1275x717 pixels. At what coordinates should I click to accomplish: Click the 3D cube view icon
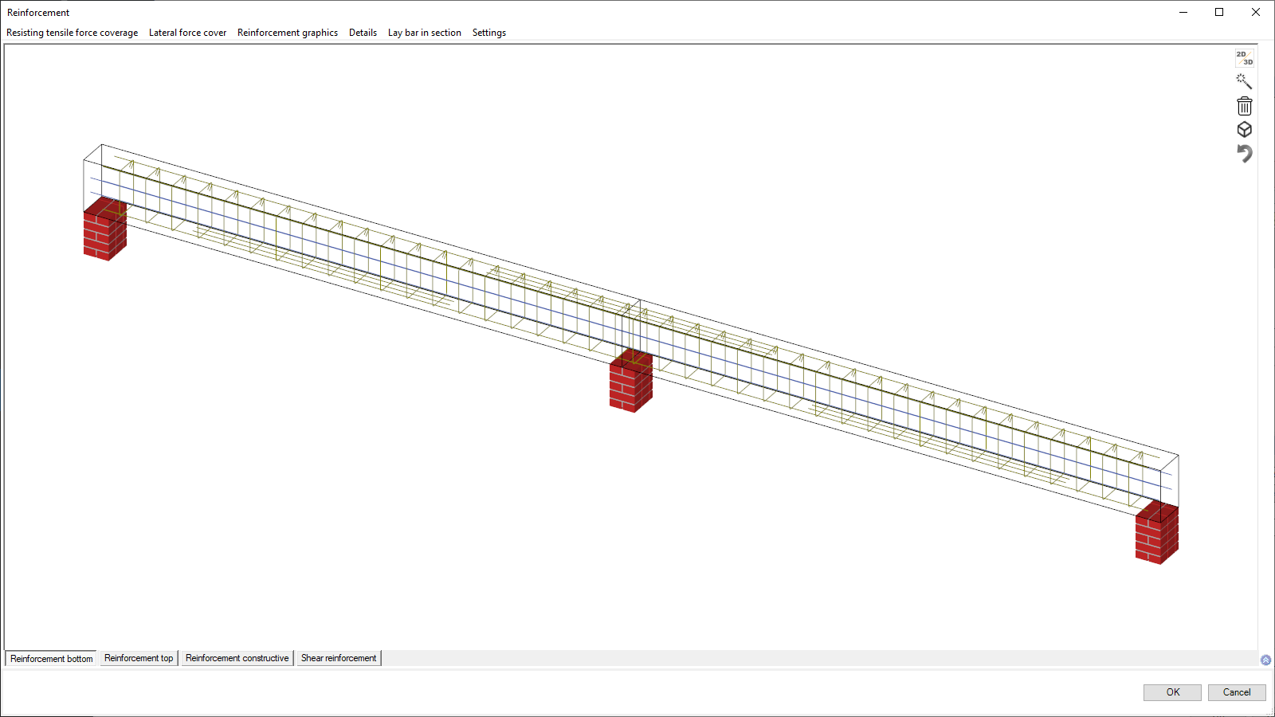click(1244, 130)
